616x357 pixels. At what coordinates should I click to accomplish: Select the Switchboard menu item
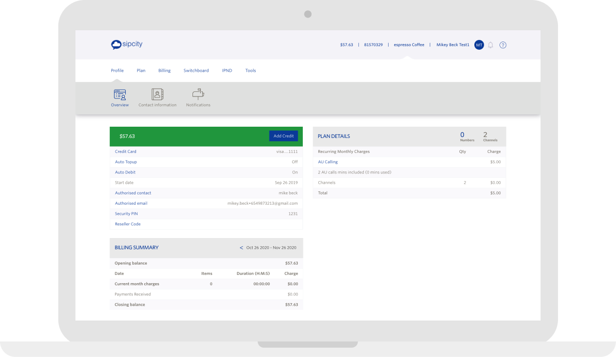(196, 71)
